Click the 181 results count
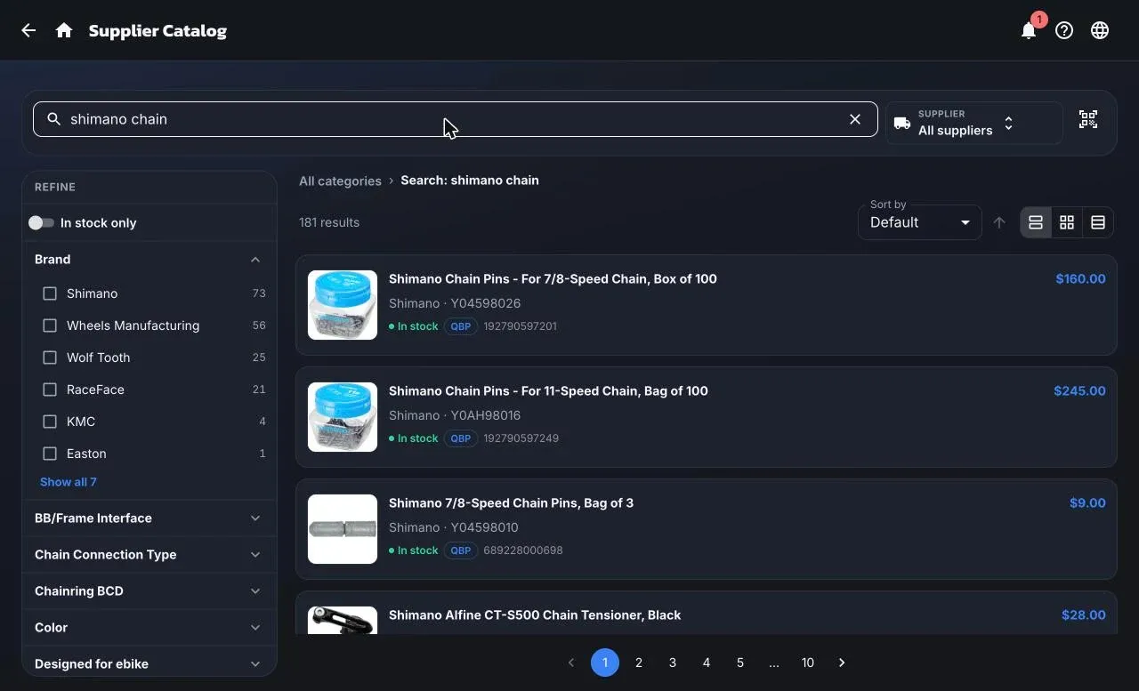Image resolution: width=1139 pixels, height=691 pixels. (329, 222)
